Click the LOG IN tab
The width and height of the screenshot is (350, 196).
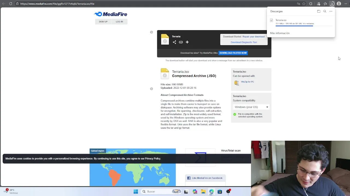tap(119, 22)
